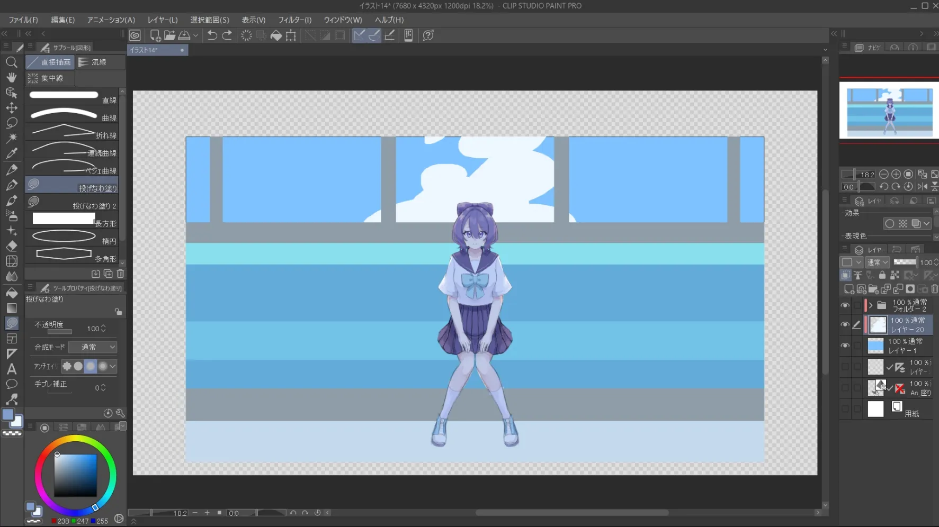Click the new layer folder icon
This screenshot has height=527, width=939.
point(873,289)
